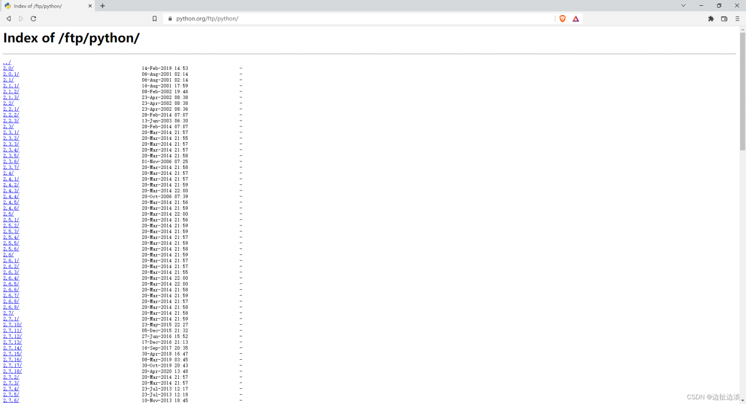Open the 2.7.1/ directory link
The height and width of the screenshot is (404, 746).
(11, 319)
